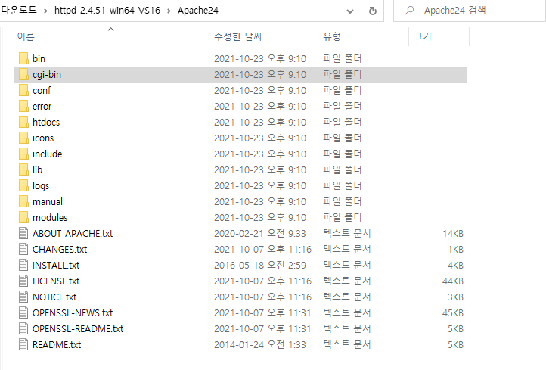Expand chevron before Apache24 breadcrumb
Screen dimensions: 546x370
[x=169, y=11]
